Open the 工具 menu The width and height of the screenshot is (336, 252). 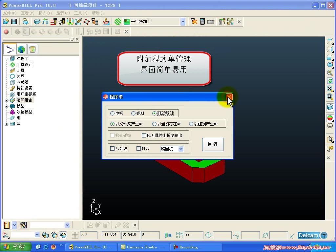[x=81, y=13]
